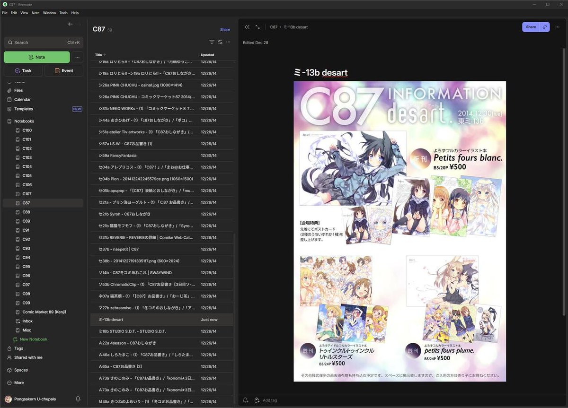Open the Tools menu
This screenshot has width=568, height=408.
63,13
